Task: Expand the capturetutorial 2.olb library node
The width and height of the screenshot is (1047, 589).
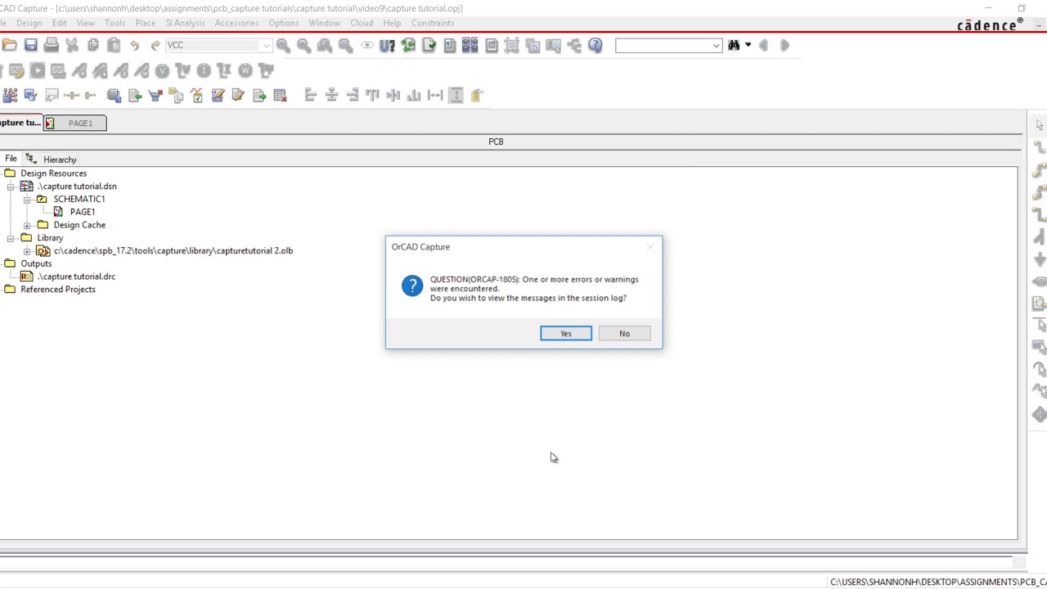Action: click(x=27, y=251)
